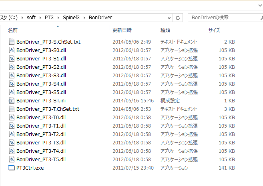Select the BonDriver_PT3-S5.dll file icon
The height and width of the screenshot is (186, 263).
tap(12, 92)
